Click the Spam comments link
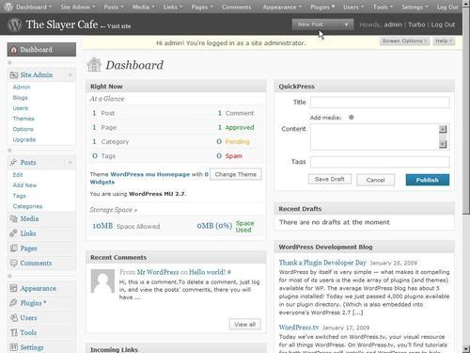 pos(234,156)
